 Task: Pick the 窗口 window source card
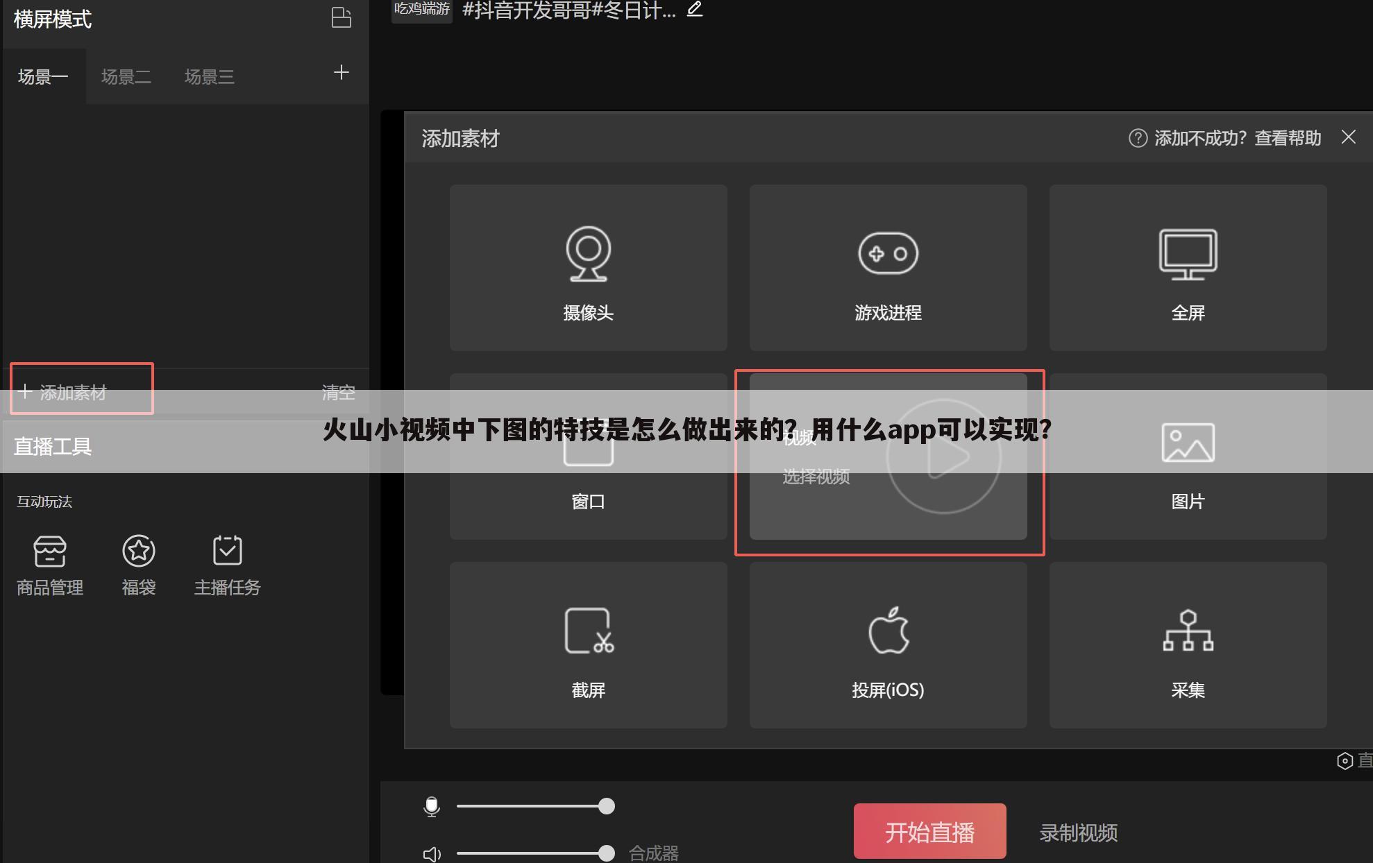(588, 456)
